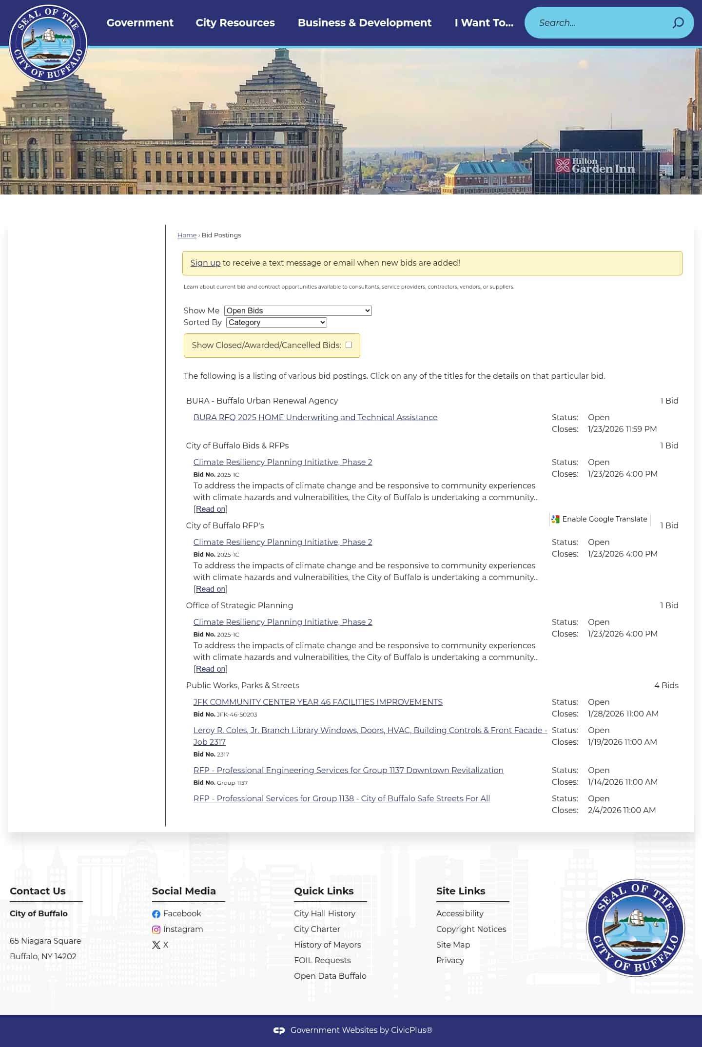Image resolution: width=702 pixels, height=1047 pixels.
Task: Click Read on under City of Buffalo Bids & RFPs
Action: 211,509
